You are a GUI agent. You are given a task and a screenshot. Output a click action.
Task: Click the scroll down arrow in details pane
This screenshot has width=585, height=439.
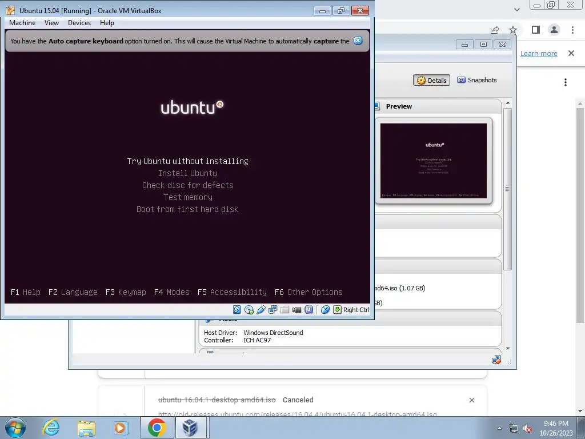click(x=508, y=348)
